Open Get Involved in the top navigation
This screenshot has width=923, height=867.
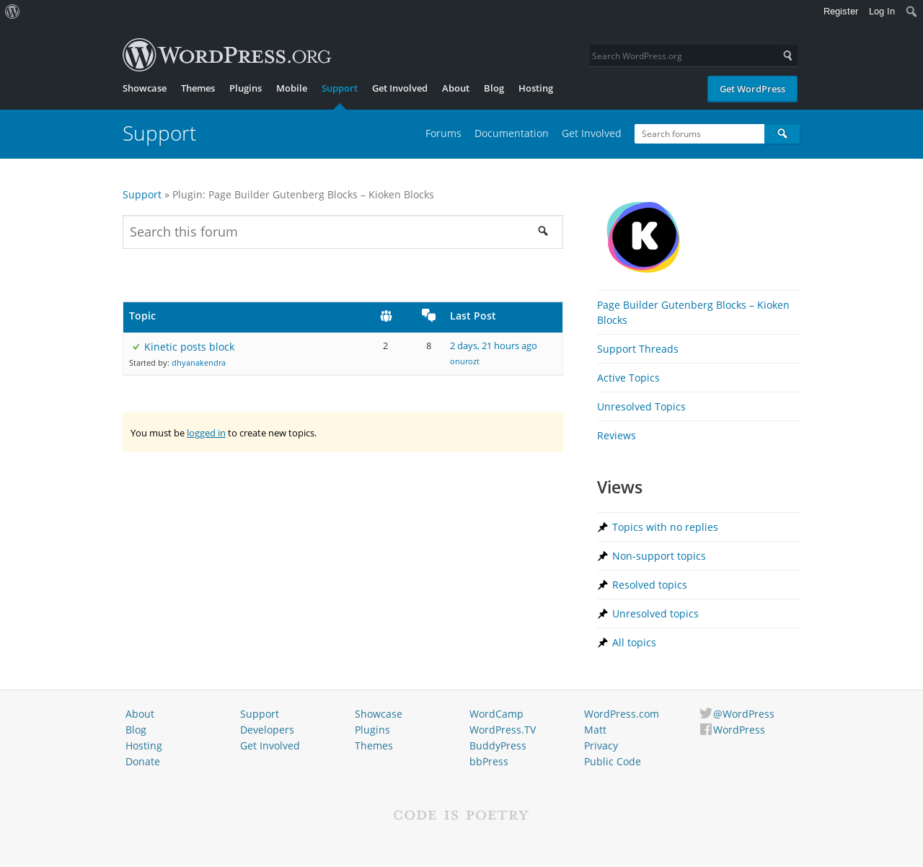[x=399, y=88]
